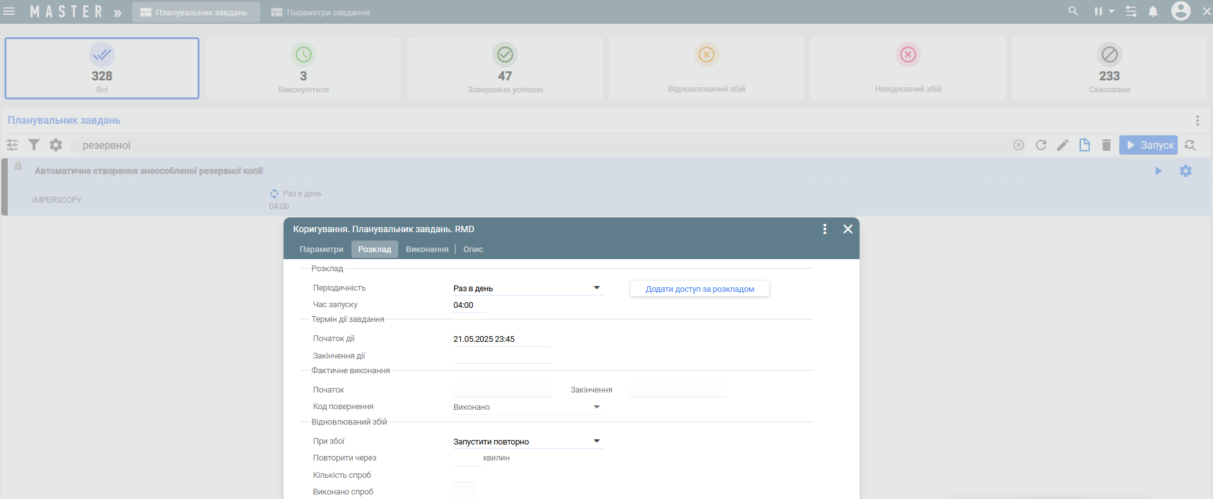Open the row gear icon for the backup task
The height and width of the screenshot is (499, 1213).
coord(1185,171)
